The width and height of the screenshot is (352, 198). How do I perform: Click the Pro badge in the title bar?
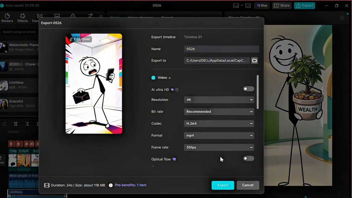(x=262, y=6)
